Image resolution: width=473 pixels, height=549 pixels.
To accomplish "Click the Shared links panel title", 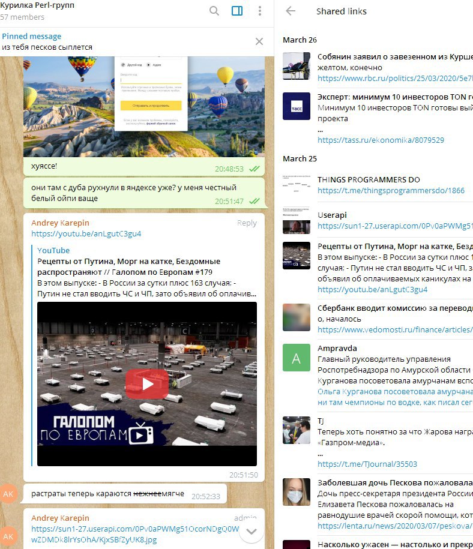I will (x=342, y=11).
